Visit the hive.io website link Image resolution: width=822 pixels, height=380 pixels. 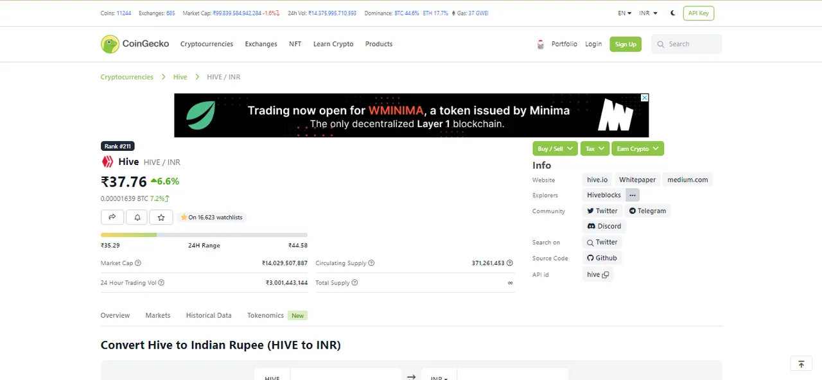[597, 180]
